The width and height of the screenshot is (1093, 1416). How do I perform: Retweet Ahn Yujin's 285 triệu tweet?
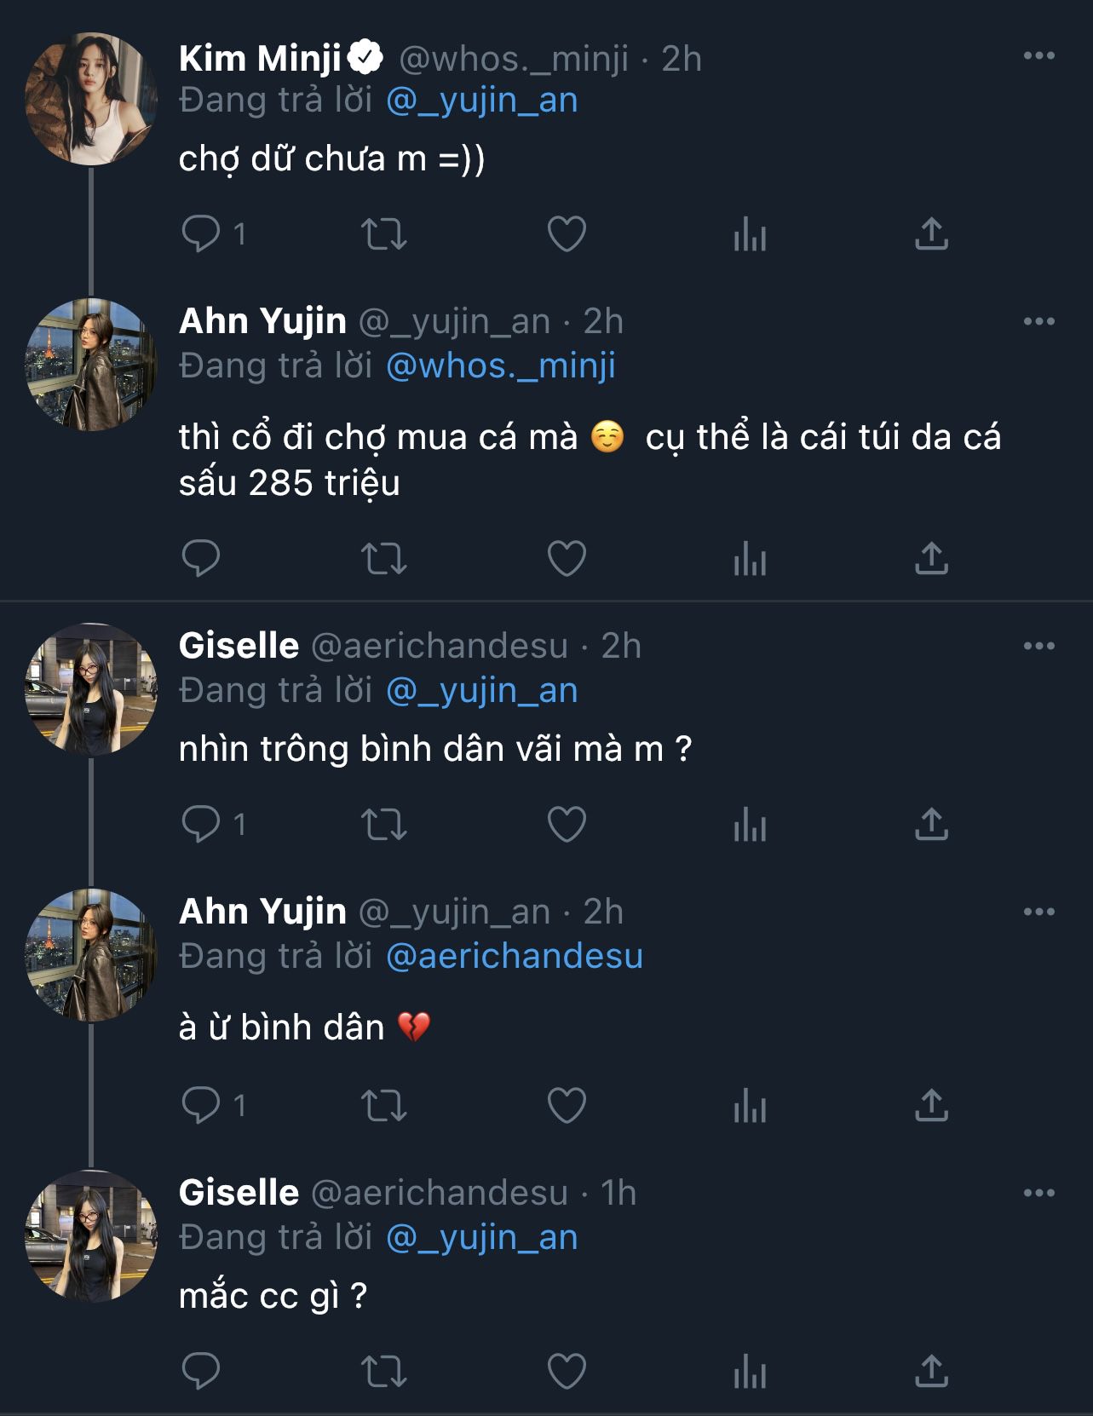coord(383,559)
